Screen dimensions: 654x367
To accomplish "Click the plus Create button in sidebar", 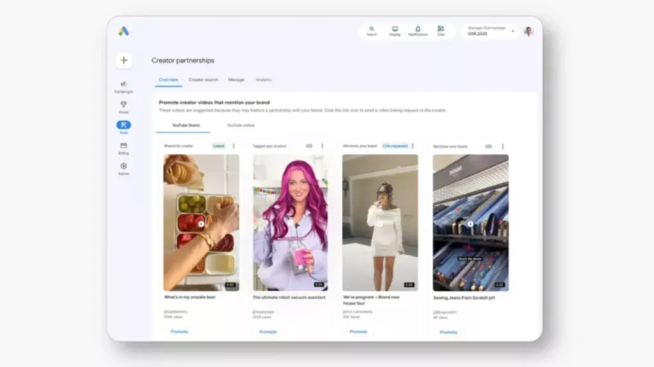I will point(124,61).
